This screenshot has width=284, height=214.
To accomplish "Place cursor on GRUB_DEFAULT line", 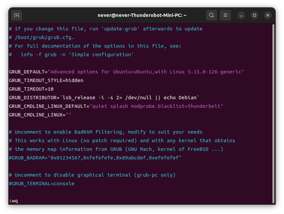I will (126, 72).
